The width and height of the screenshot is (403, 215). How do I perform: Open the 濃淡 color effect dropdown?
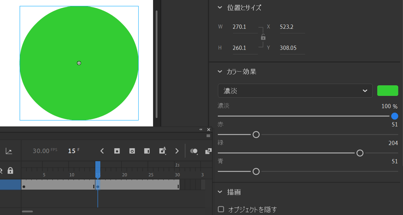point(295,91)
